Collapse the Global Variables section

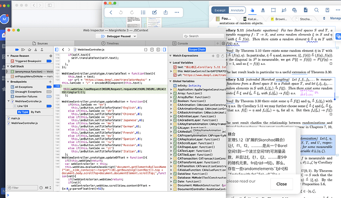pyautogui.click(x=170, y=81)
